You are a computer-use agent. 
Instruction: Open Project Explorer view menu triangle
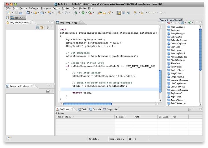coord(52,27)
